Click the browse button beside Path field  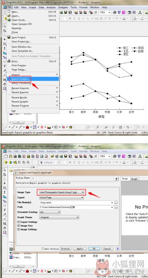point(116,207)
